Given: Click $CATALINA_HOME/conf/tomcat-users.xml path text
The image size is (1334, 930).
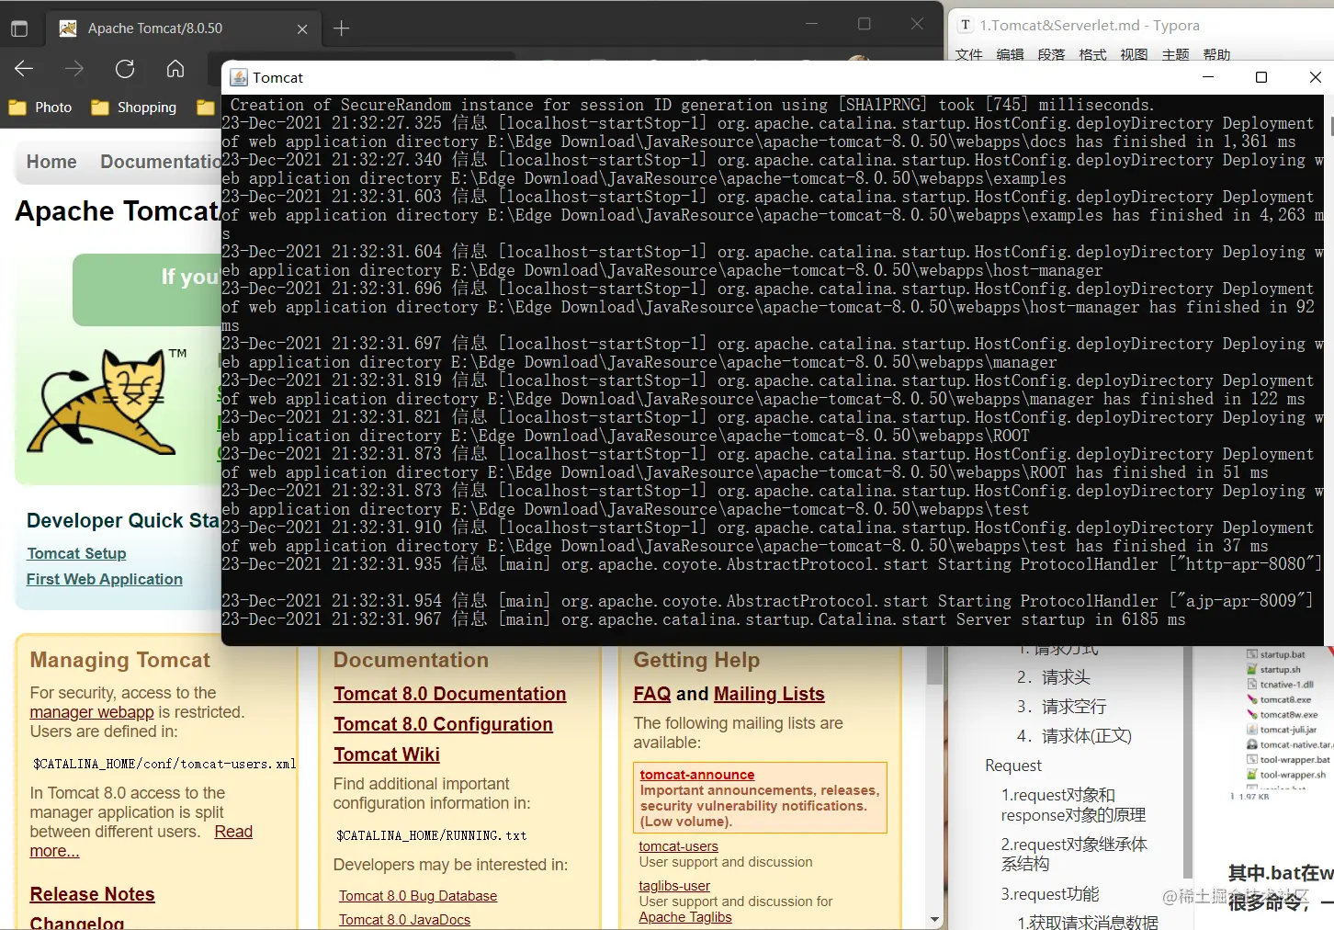Looking at the screenshot, I should point(164,764).
